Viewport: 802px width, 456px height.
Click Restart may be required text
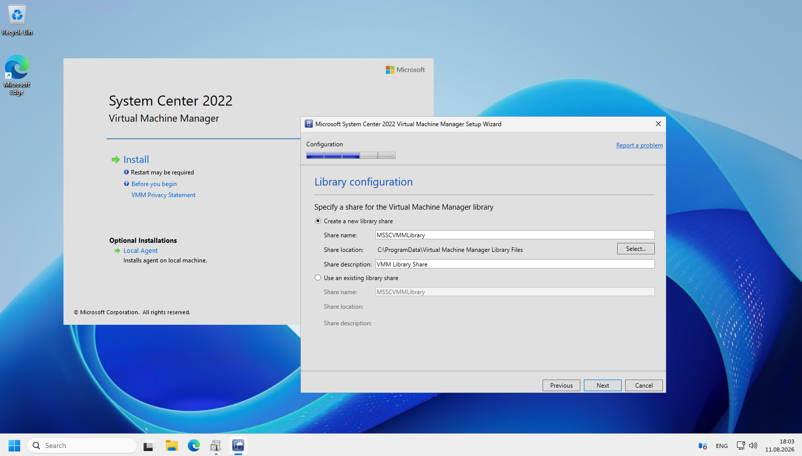point(162,172)
